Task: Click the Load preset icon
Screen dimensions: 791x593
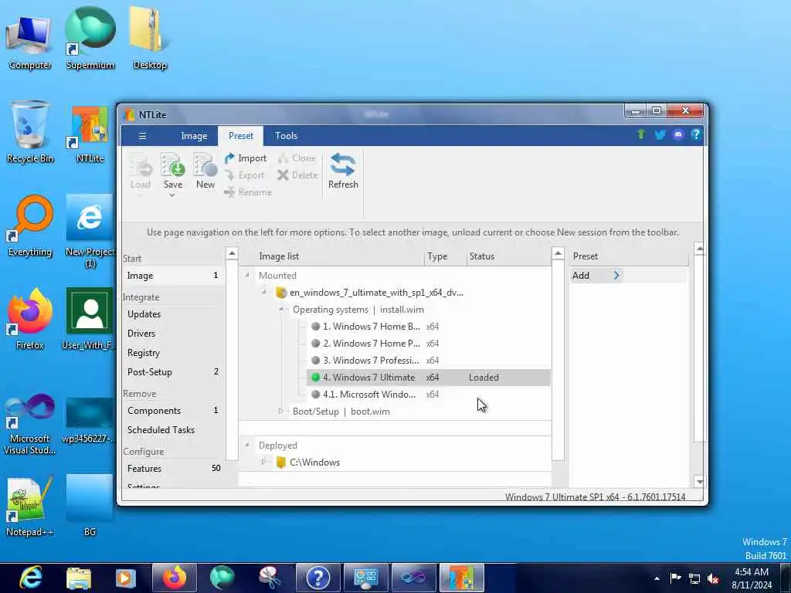Action: coord(141,165)
